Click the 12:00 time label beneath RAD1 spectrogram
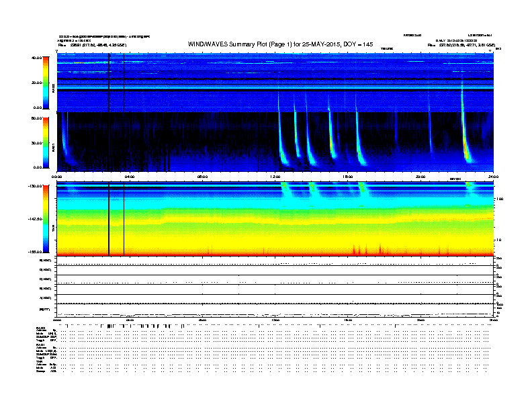Viewport: 532px width, 411px height. (x=275, y=177)
